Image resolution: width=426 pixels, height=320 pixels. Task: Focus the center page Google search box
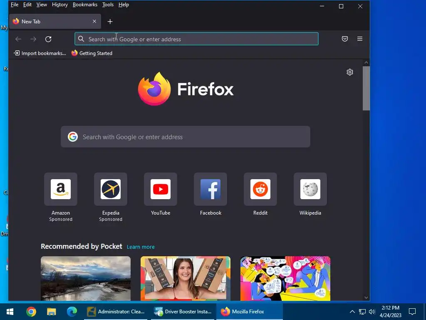click(x=186, y=137)
